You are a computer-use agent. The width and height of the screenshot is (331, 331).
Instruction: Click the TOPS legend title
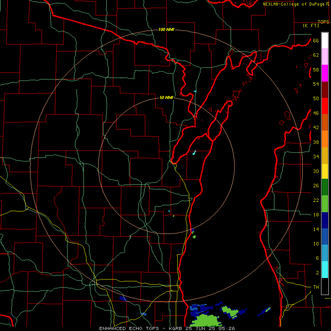tap(323, 22)
